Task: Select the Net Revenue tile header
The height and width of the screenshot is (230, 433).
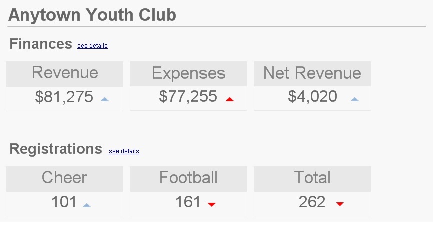Action: tap(312, 73)
